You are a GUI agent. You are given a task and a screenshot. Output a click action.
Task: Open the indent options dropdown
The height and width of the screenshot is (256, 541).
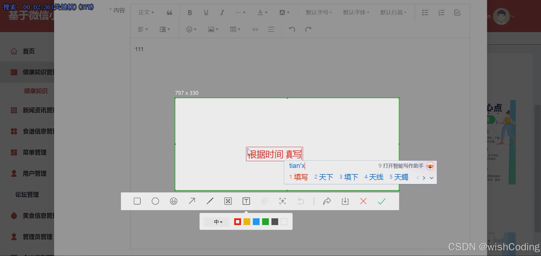(x=165, y=29)
